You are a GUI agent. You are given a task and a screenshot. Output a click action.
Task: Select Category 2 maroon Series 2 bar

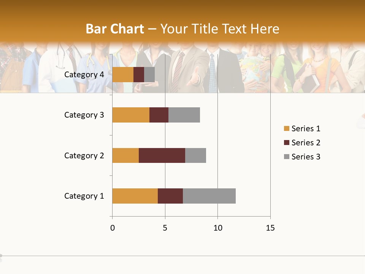click(x=162, y=156)
